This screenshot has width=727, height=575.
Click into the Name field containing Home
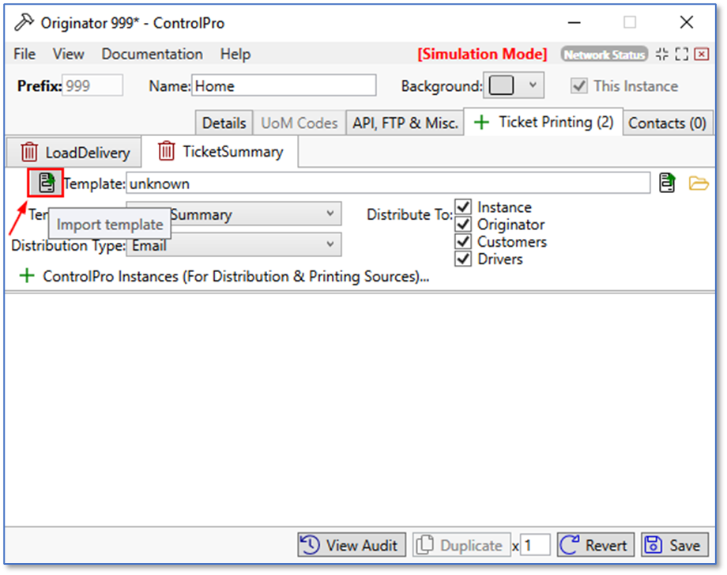tap(284, 86)
